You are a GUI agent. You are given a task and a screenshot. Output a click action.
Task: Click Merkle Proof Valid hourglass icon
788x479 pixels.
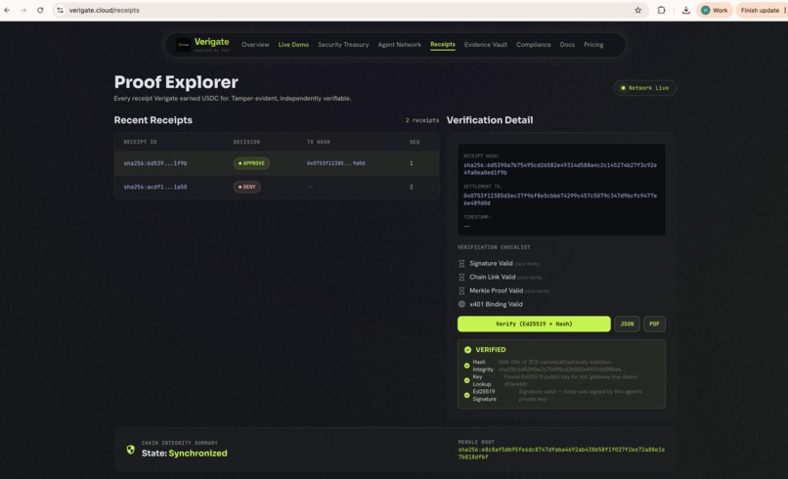coord(461,290)
